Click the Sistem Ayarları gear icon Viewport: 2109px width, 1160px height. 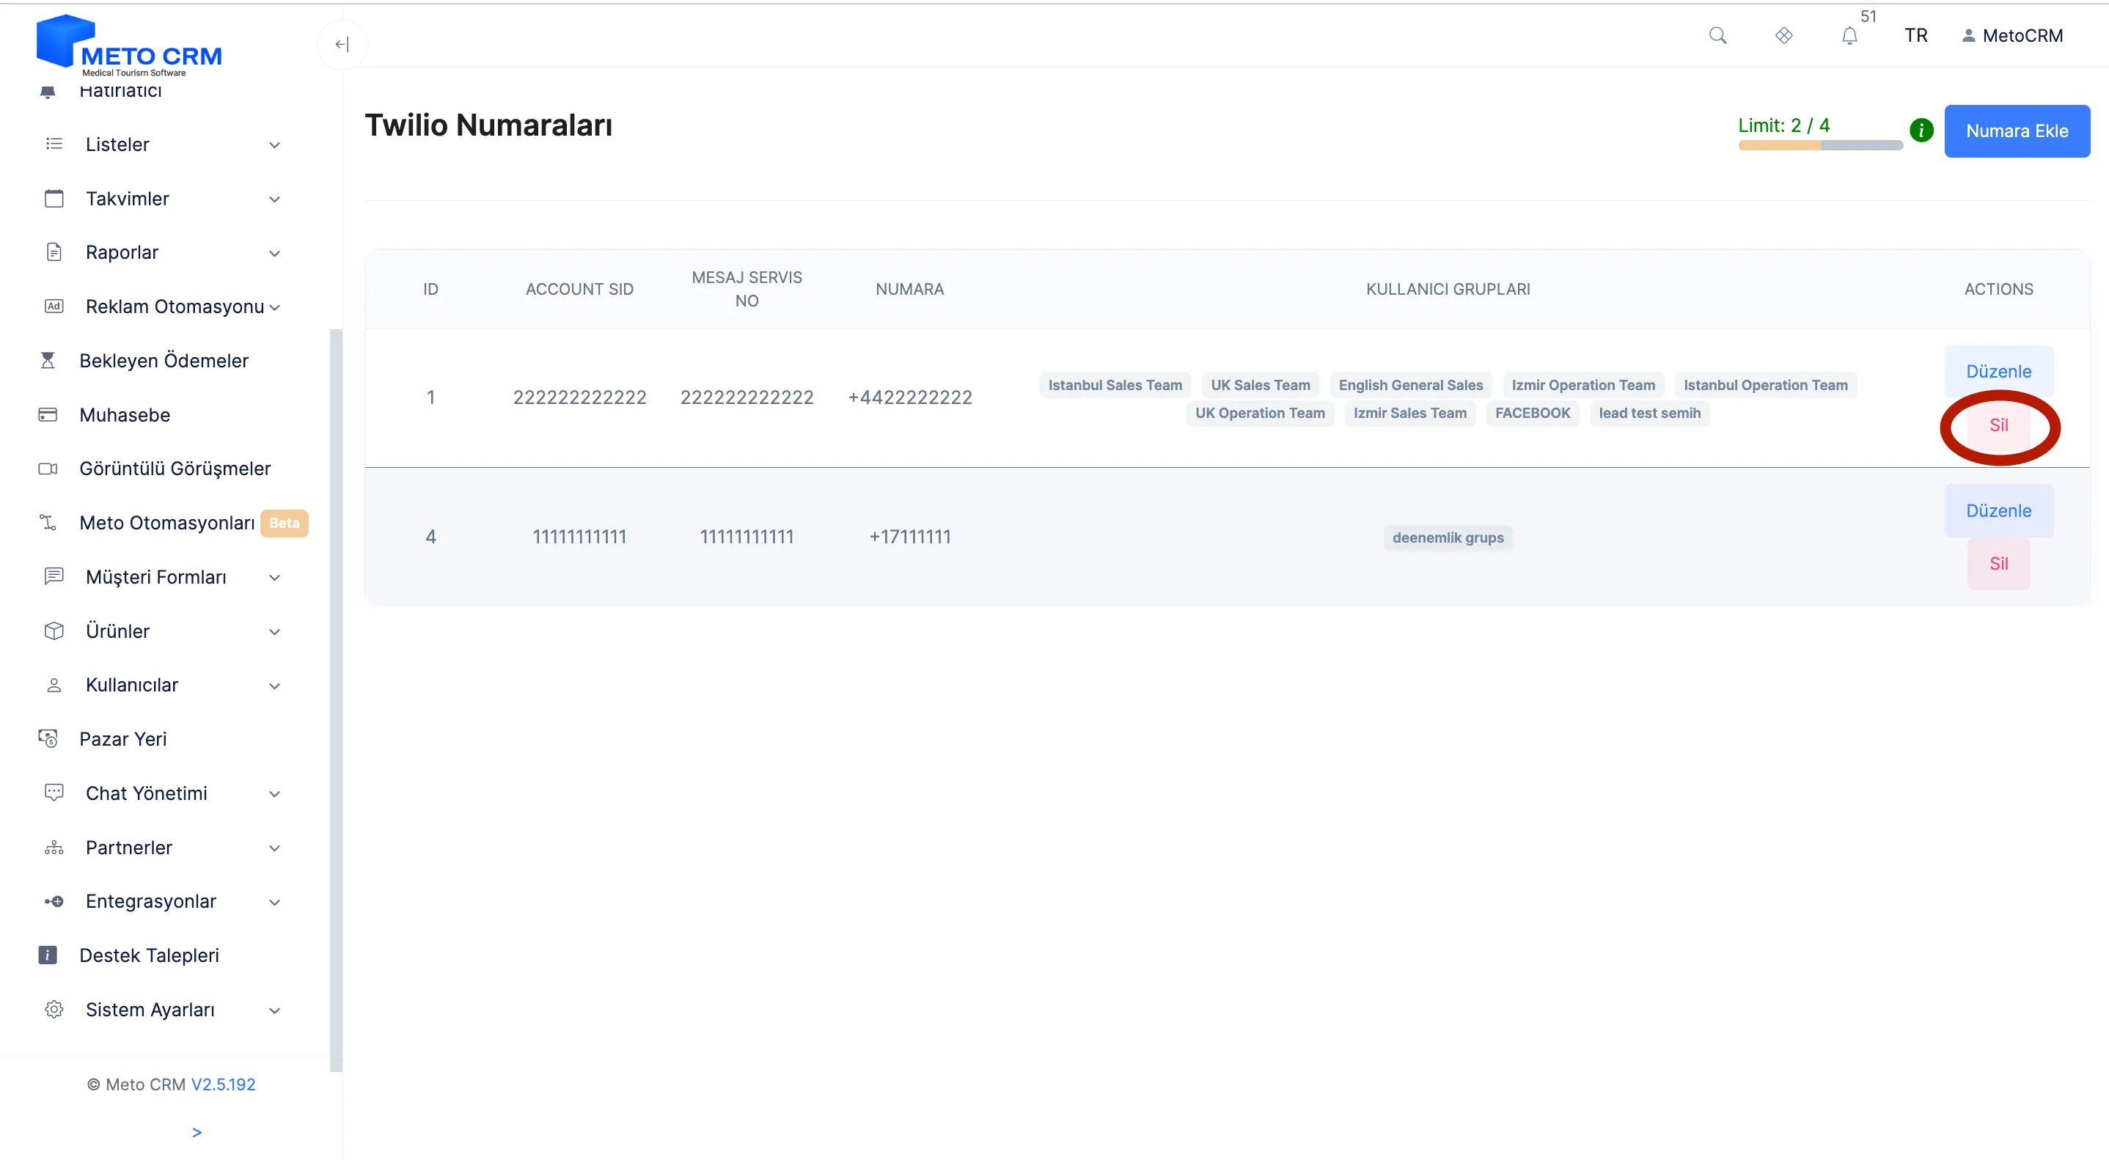[x=54, y=1010]
